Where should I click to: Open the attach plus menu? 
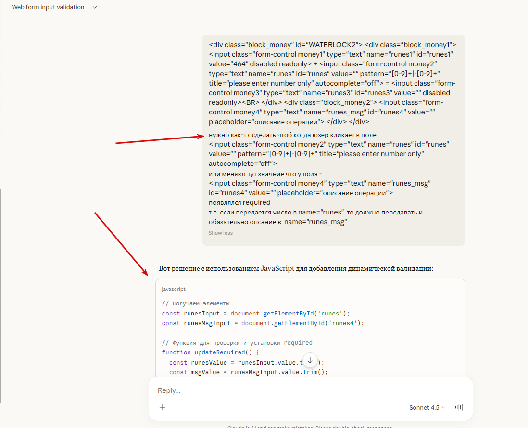163,407
